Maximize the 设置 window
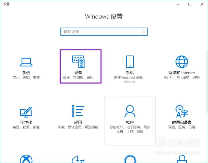 [190, 4]
